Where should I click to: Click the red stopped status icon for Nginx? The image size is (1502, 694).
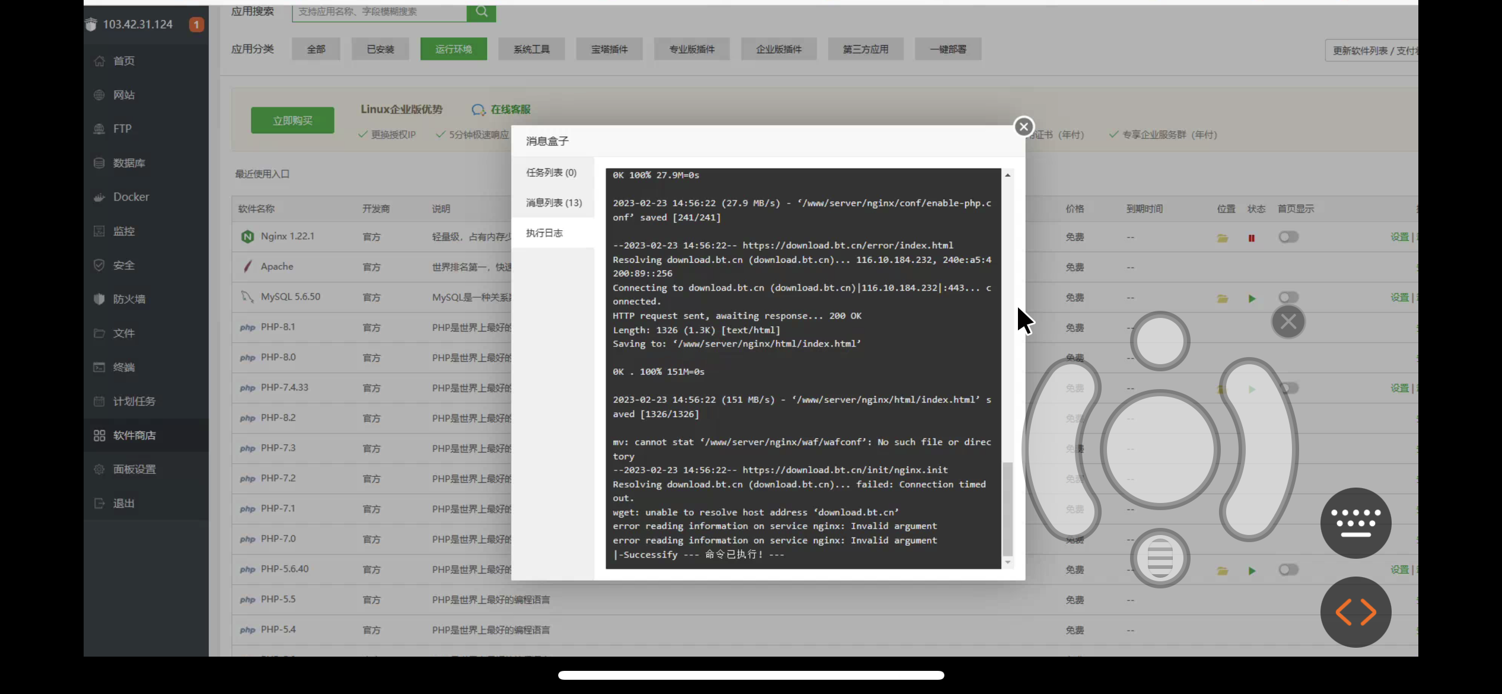pos(1252,238)
